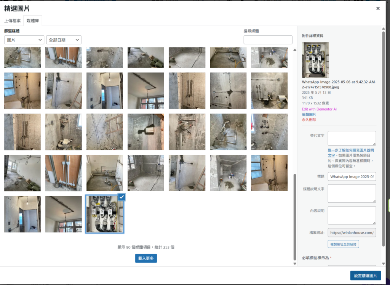
Task: Click the attachment preview thumbnail in details panel
Action: (315, 60)
